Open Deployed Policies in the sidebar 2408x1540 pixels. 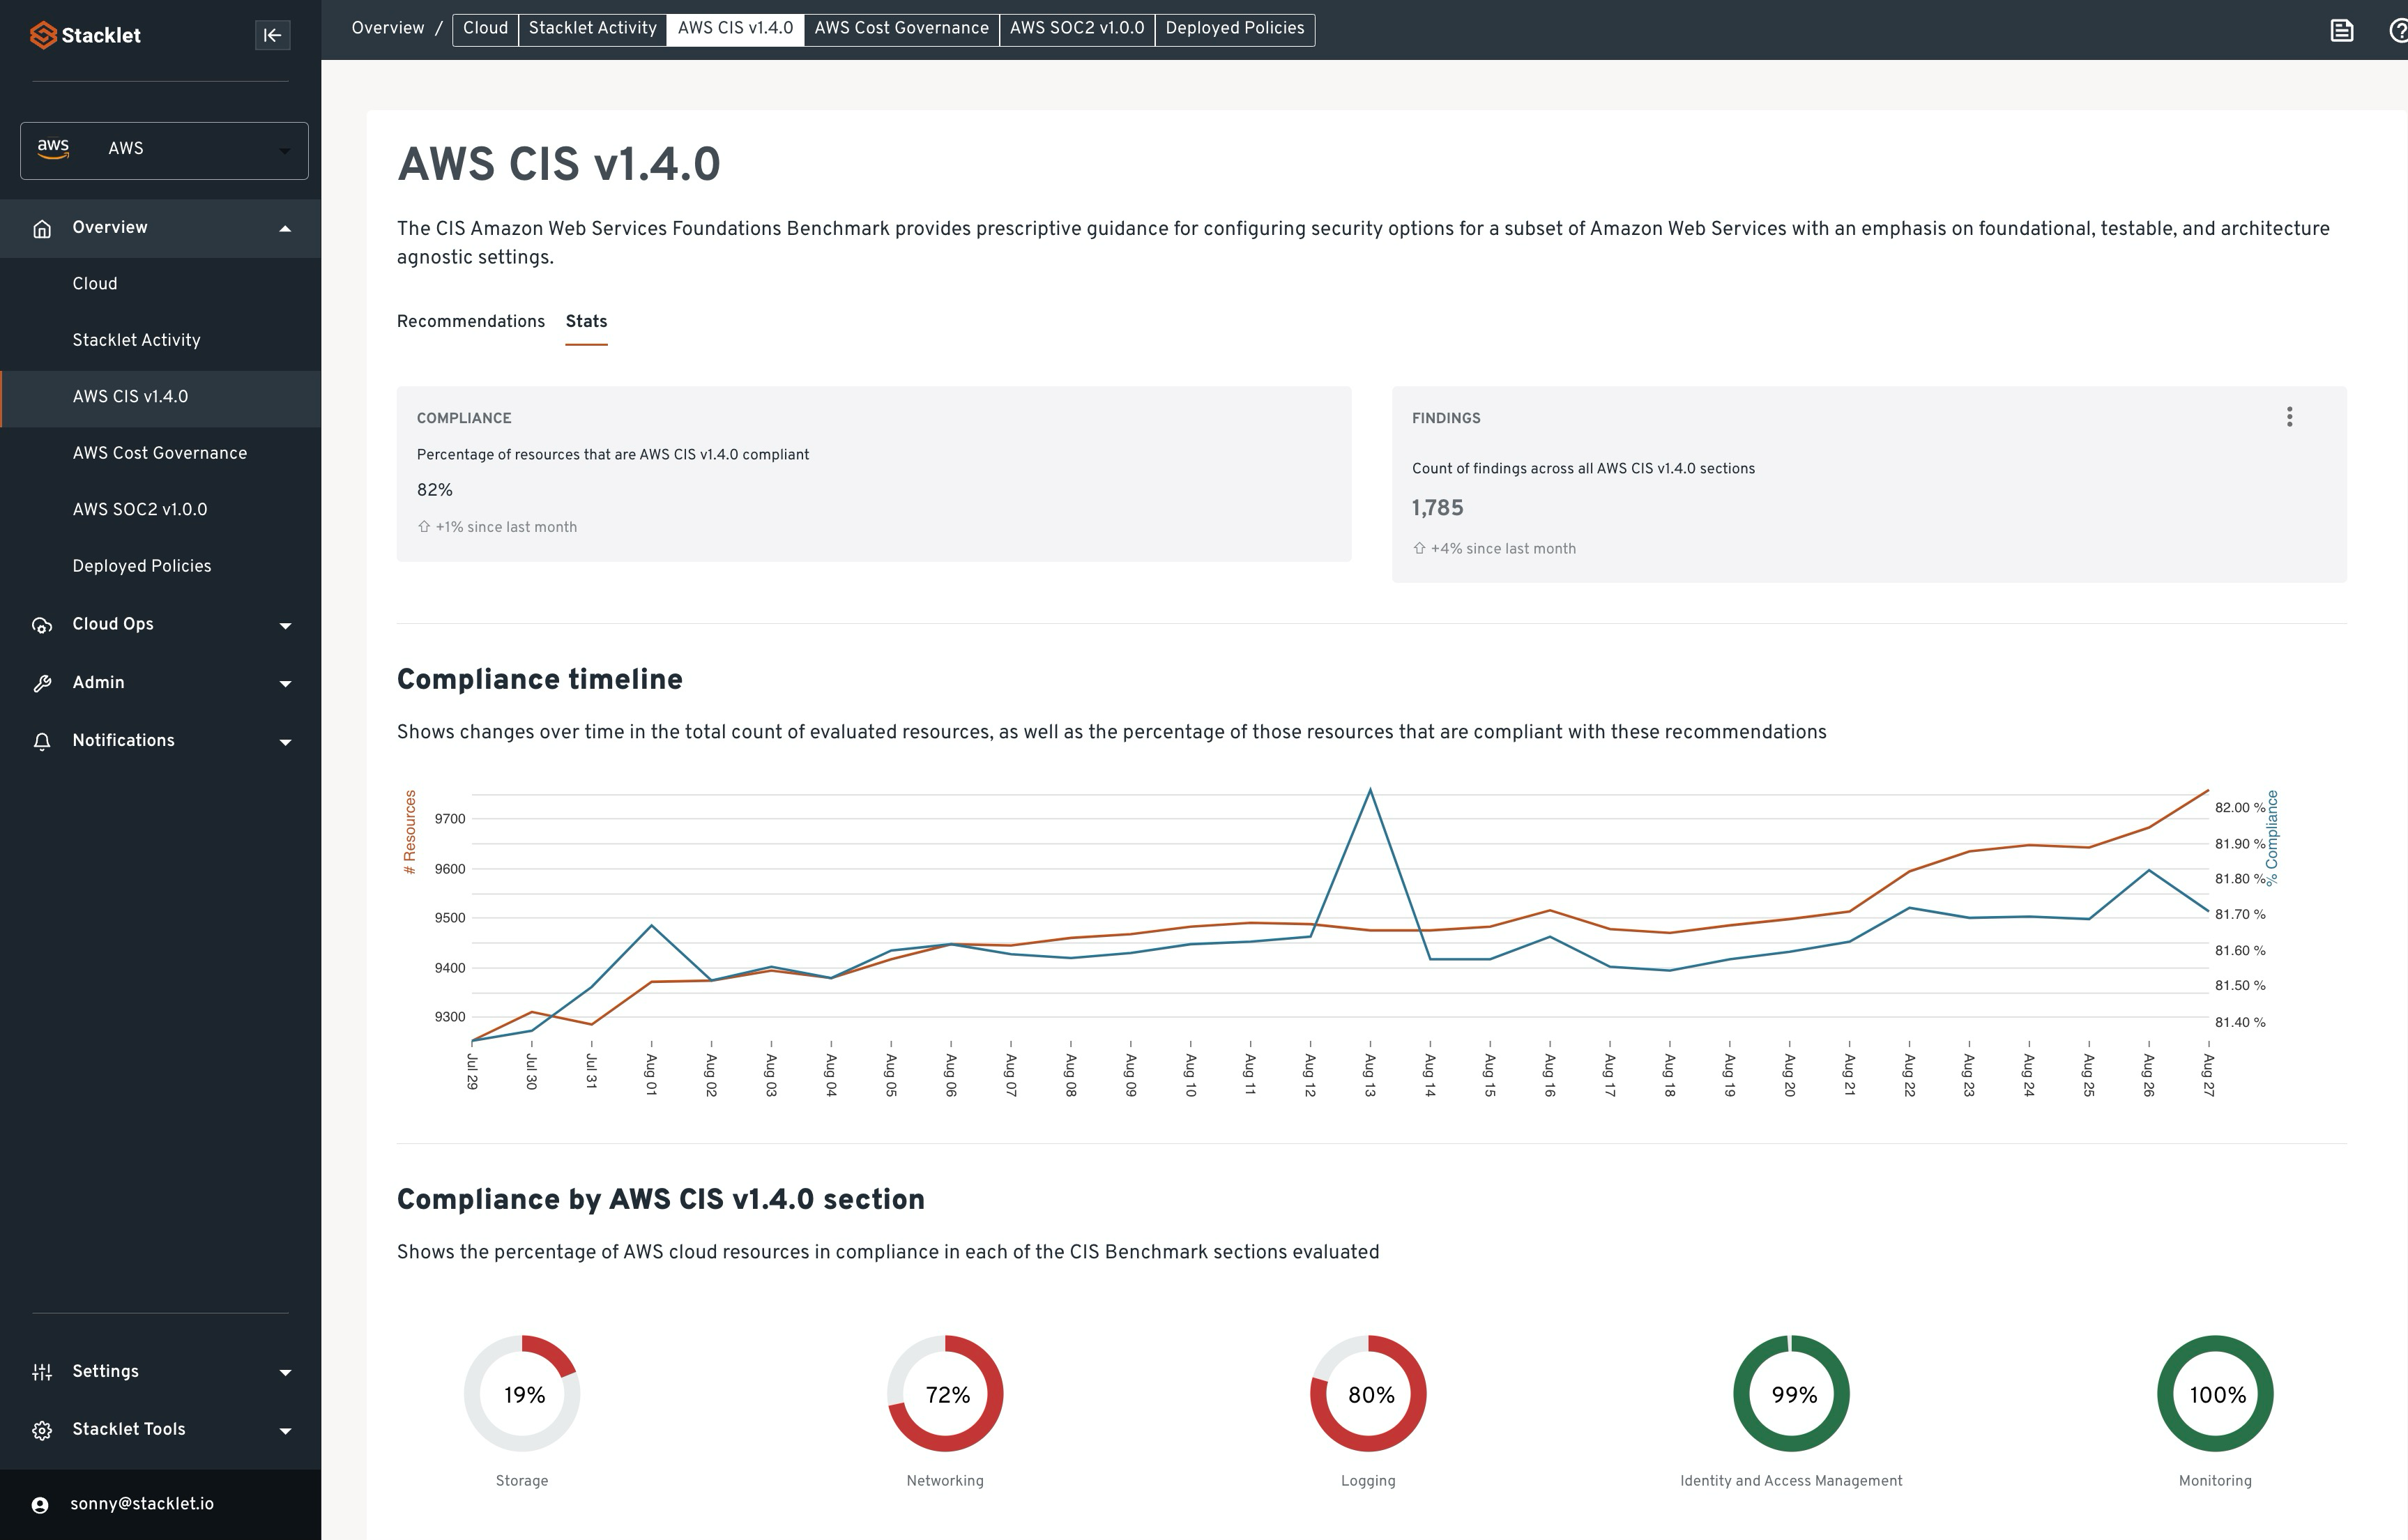[142, 566]
